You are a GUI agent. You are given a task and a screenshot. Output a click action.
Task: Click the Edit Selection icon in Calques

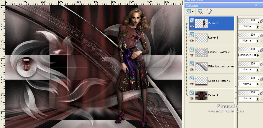click(x=210, y=11)
